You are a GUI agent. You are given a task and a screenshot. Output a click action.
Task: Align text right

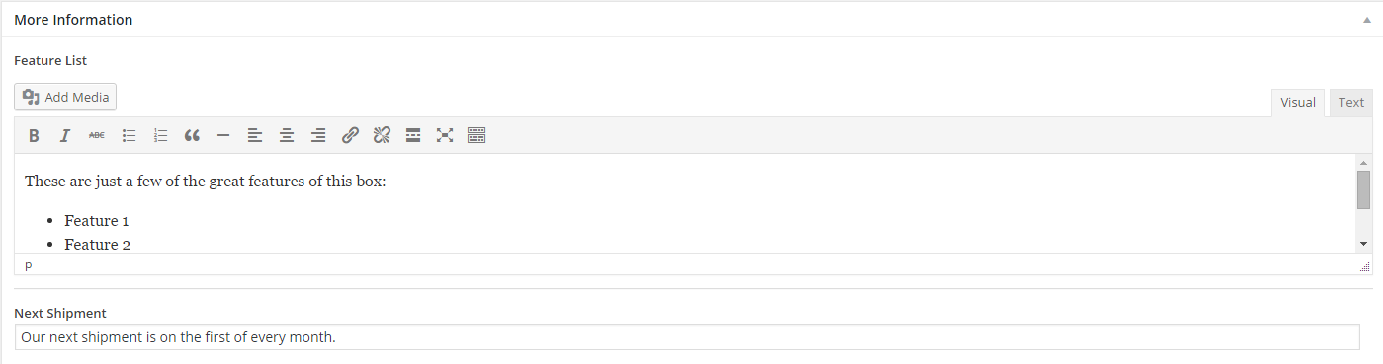[x=318, y=136]
